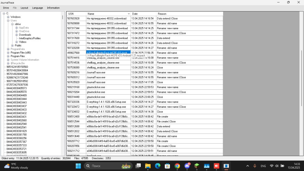Expand the Public folder node
Image resolution: width=304 pixels, height=171 pixels.
12,45
